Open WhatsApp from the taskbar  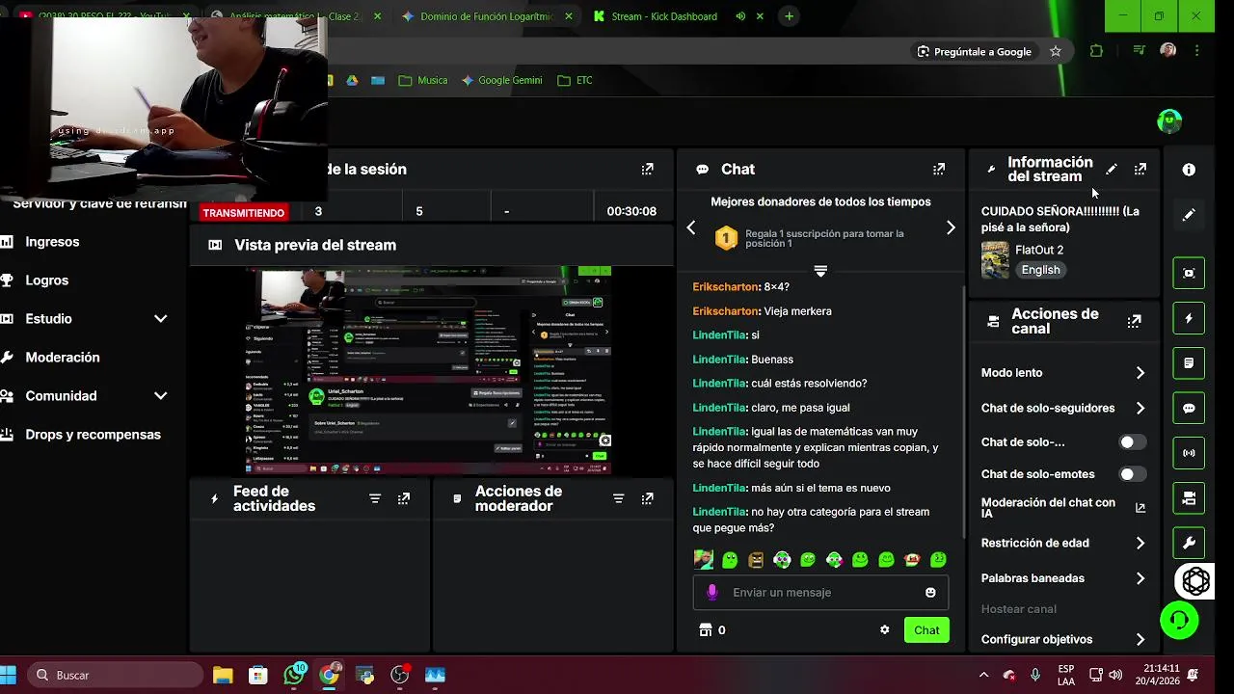point(294,676)
